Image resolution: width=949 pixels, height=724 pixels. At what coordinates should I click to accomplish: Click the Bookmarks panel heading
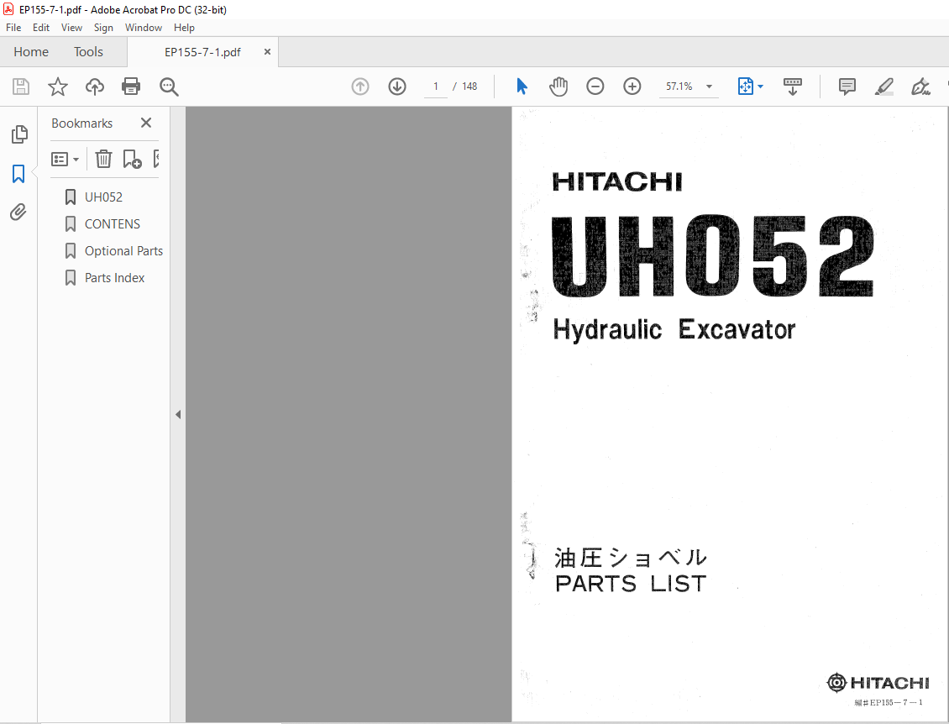(x=81, y=123)
